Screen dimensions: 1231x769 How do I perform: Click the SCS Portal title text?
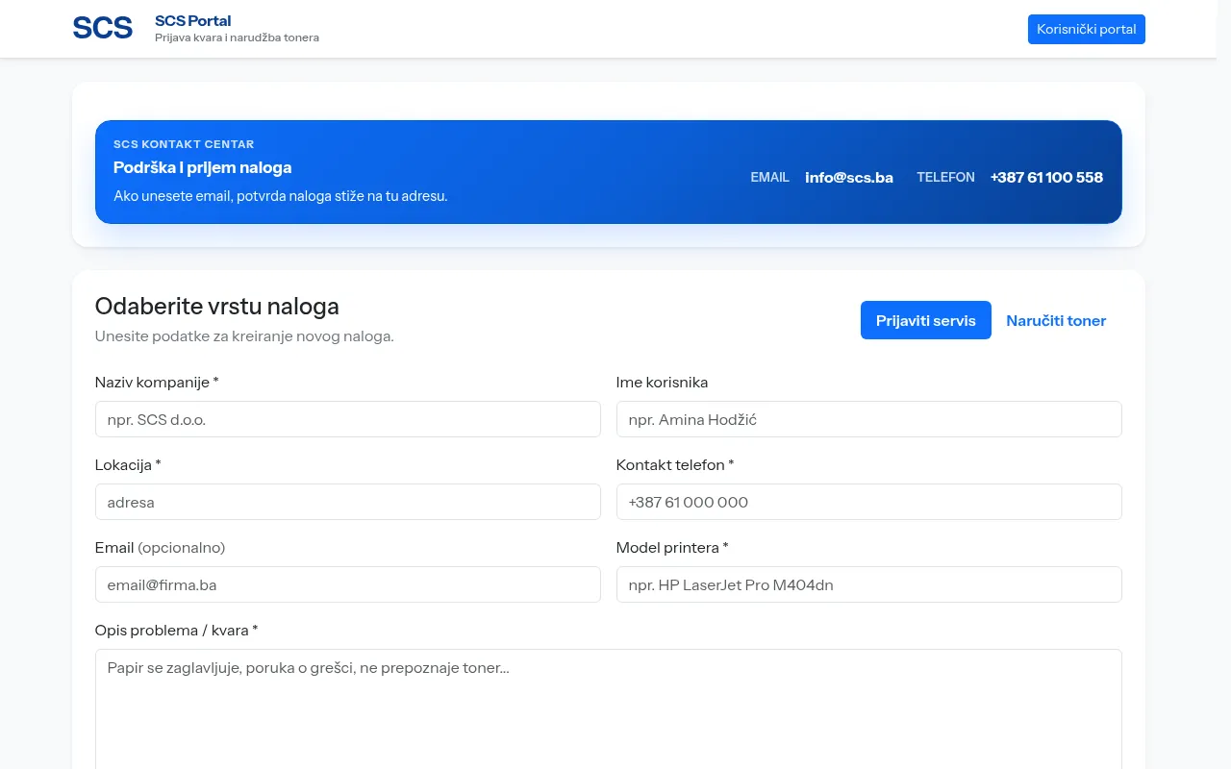(192, 21)
